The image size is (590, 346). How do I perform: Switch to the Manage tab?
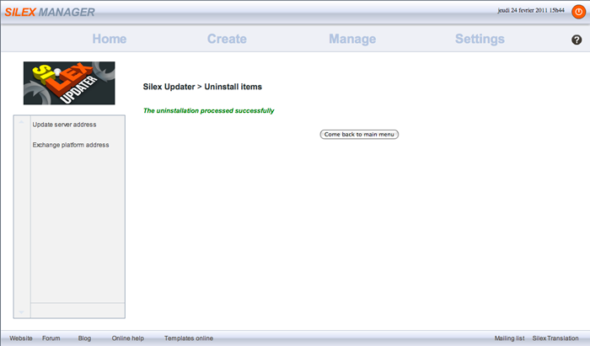(352, 39)
